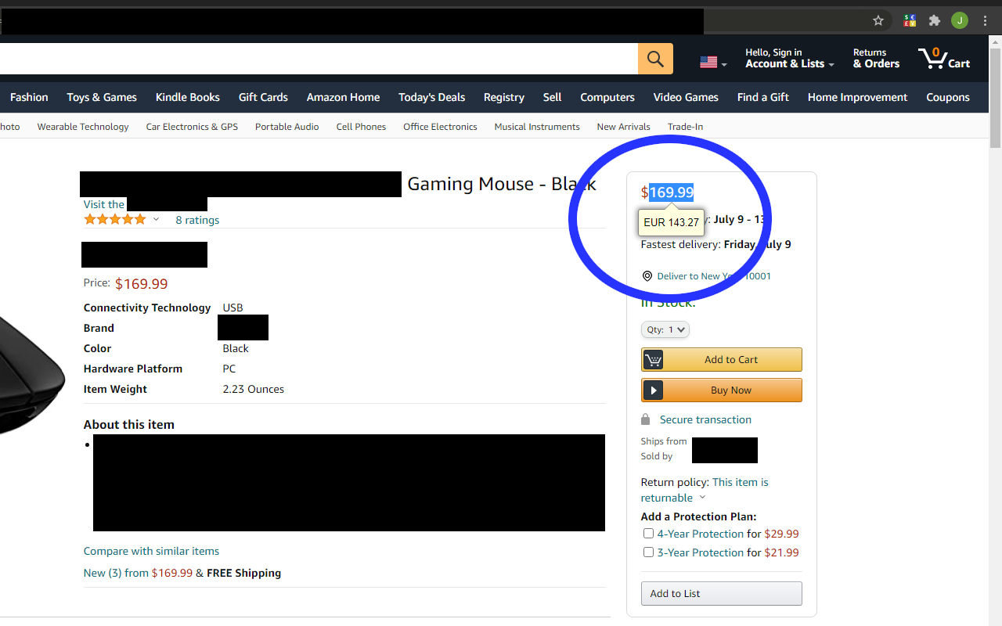Click in the Amazon search field

click(319, 59)
